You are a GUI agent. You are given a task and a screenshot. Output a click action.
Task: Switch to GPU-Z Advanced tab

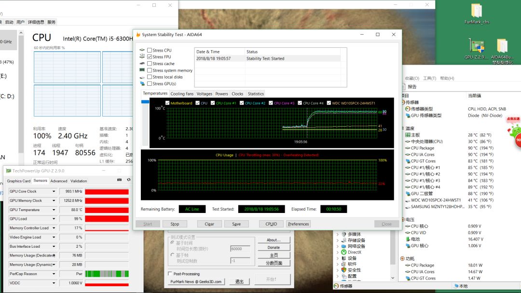coord(59,181)
